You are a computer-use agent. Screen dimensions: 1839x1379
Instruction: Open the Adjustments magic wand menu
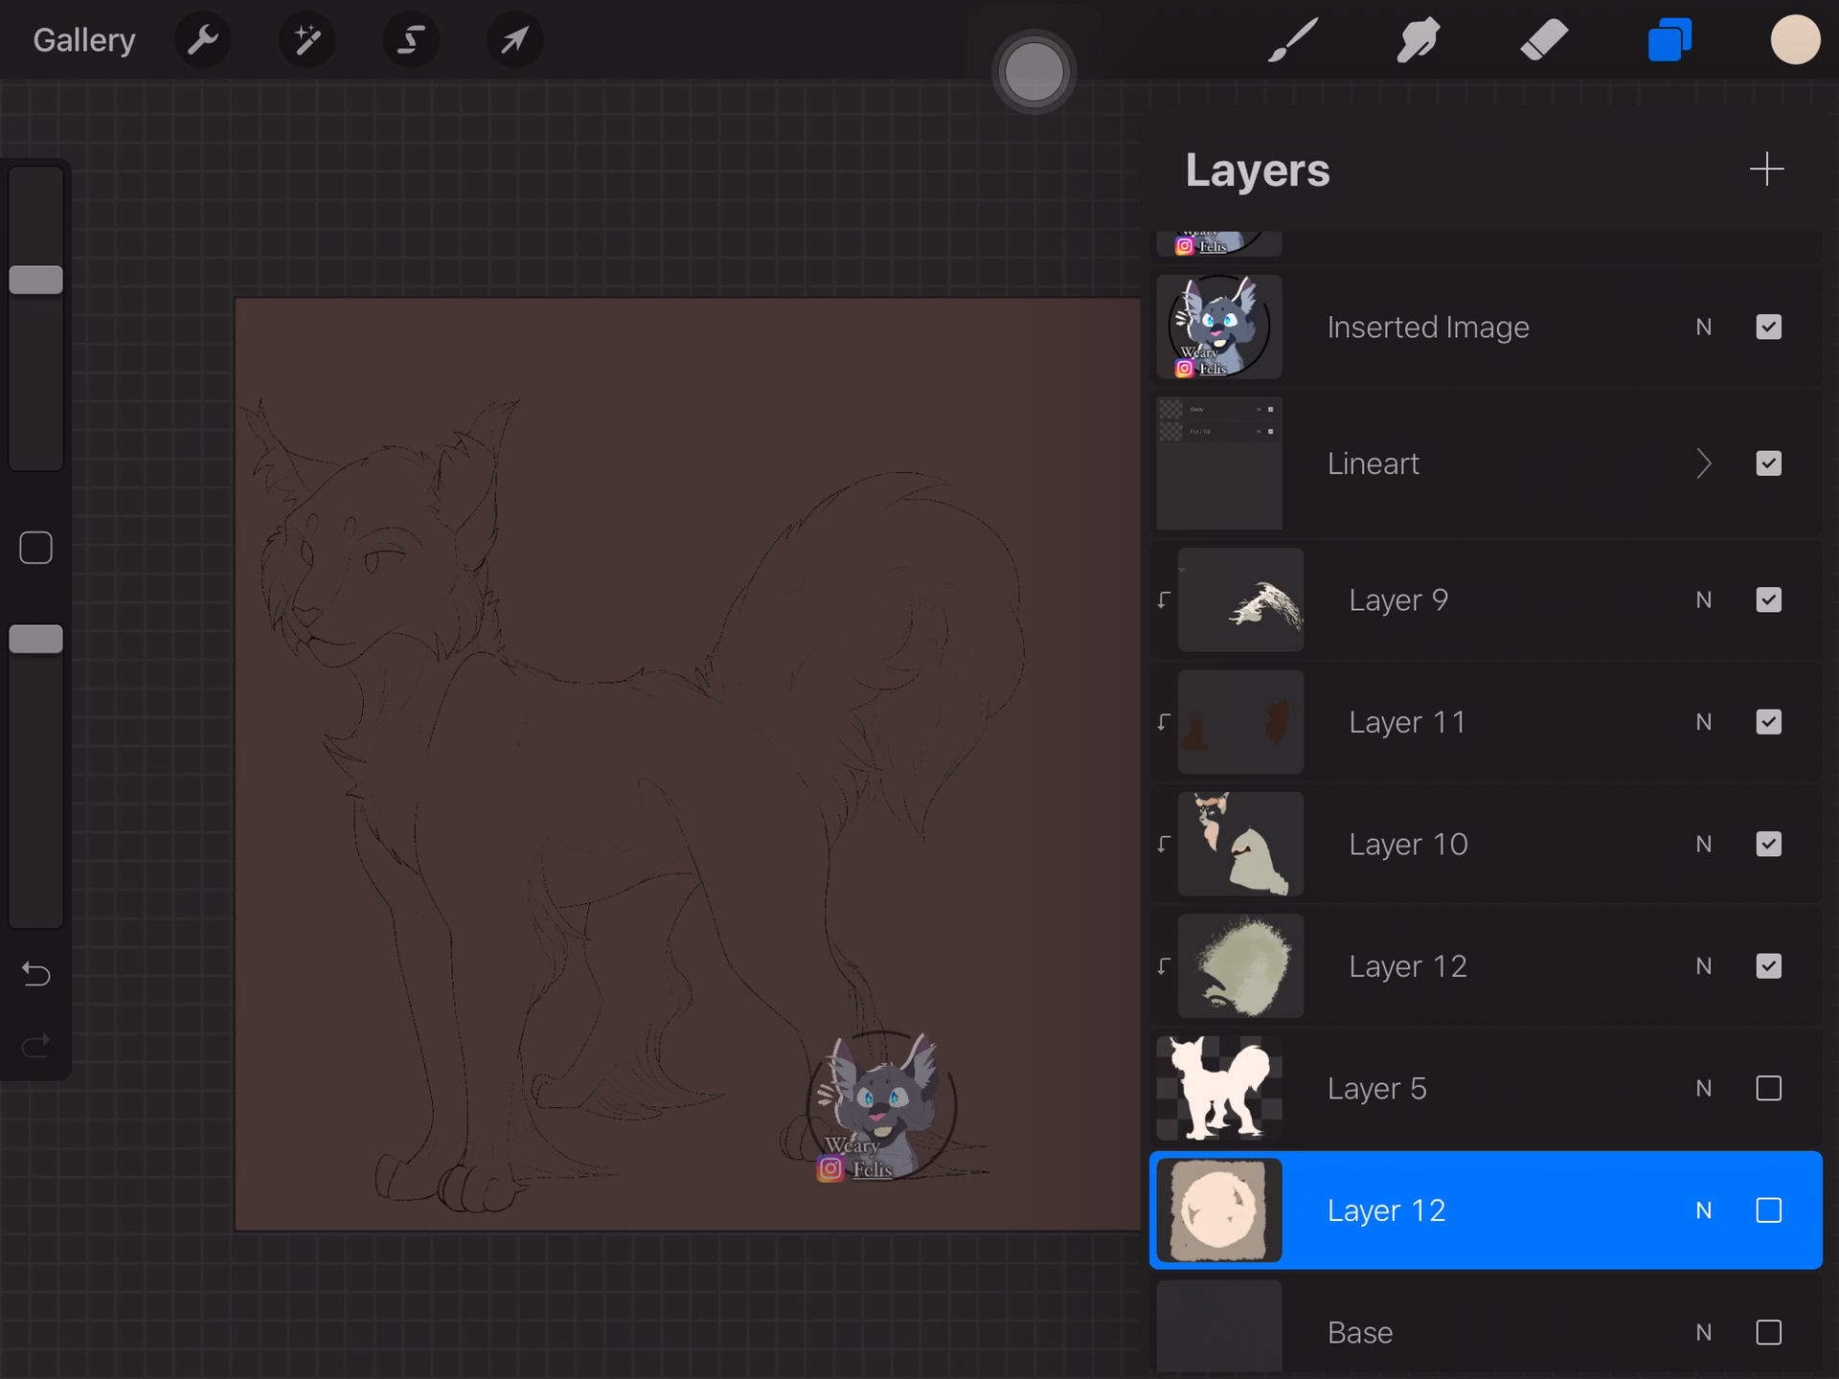pos(306,40)
